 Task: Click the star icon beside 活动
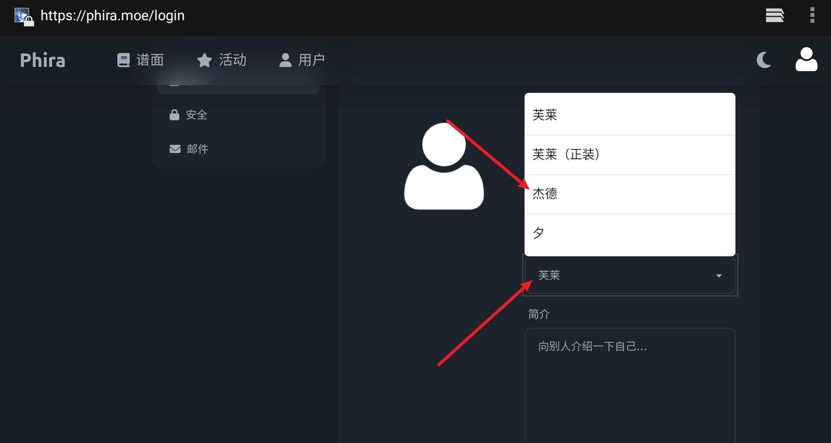(205, 61)
